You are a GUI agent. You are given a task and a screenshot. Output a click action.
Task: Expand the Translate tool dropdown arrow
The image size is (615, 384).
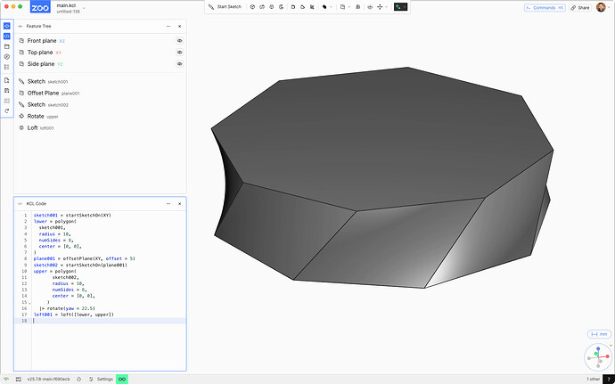tap(386, 7)
